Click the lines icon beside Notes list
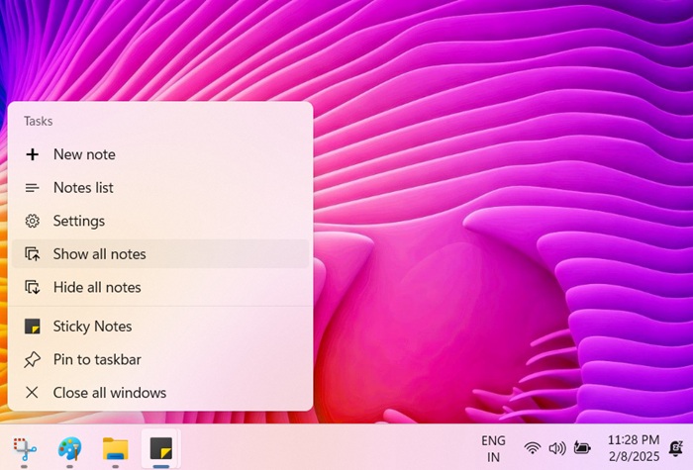 click(x=33, y=188)
